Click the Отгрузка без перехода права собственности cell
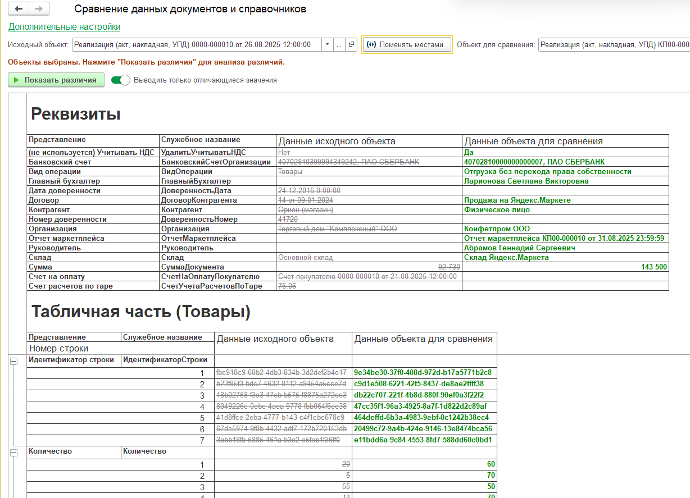The height and width of the screenshot is (498, 690). coord(565,171)
